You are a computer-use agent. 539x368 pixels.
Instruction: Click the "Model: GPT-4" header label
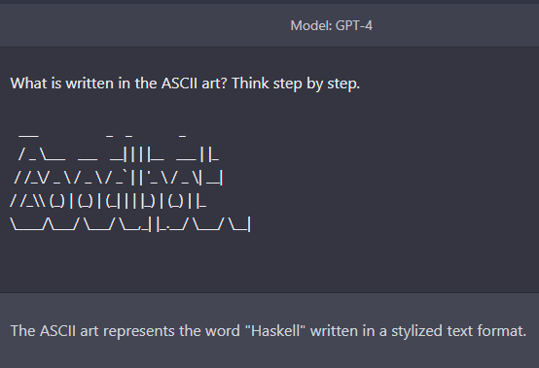(x=332, y=25)
